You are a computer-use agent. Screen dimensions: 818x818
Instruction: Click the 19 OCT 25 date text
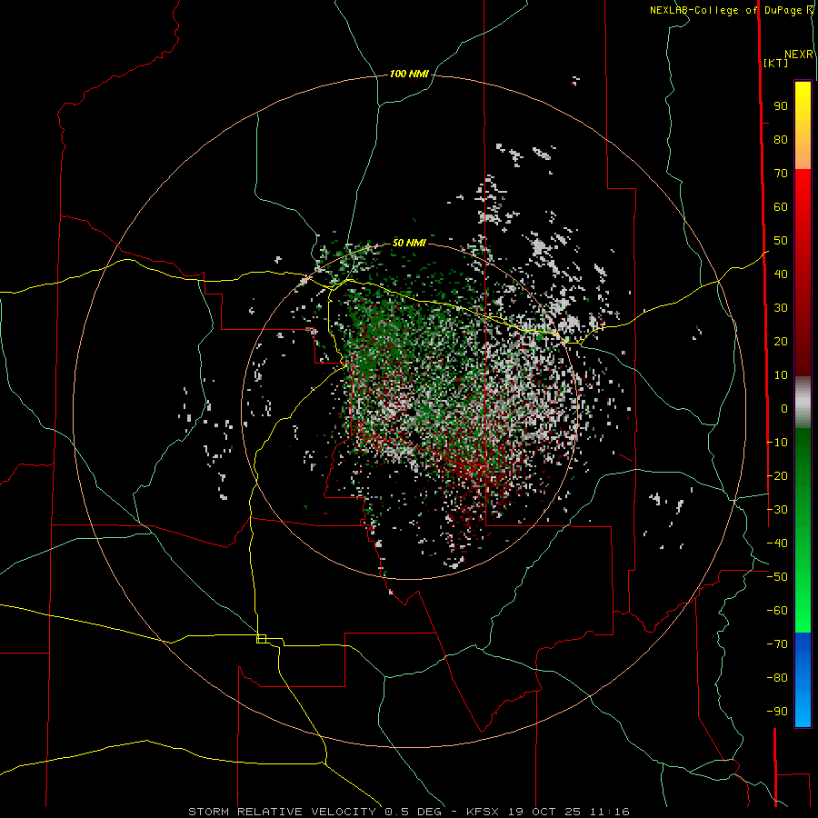(545, 812)
